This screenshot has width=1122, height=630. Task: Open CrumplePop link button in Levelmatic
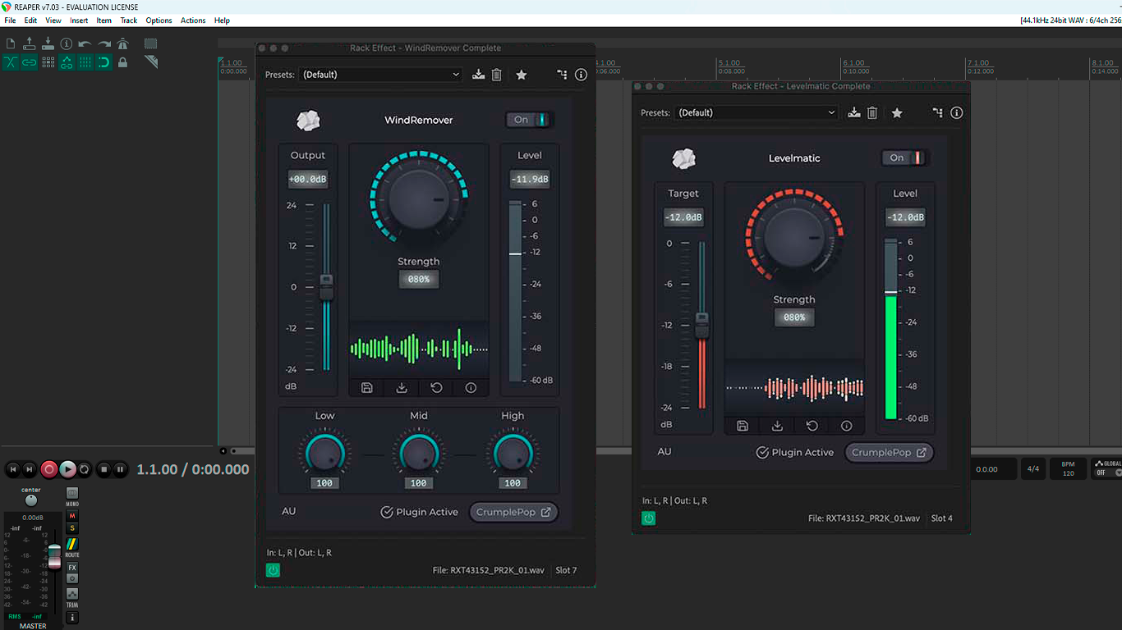[x=890, y=452]
